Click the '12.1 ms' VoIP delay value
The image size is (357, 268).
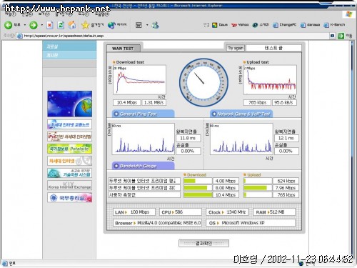[286, 138]
